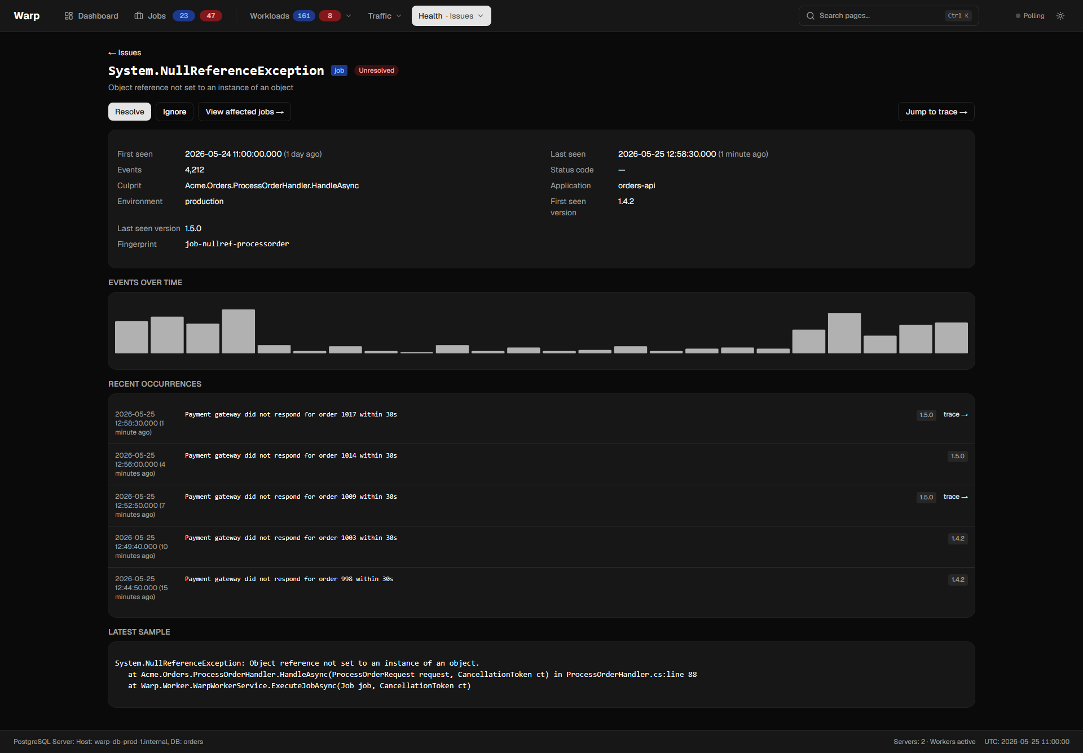Viewport: 1083px width, 753px height.
Task: Click the order 1003 occurrence message
Action: [x=291, y=538]
